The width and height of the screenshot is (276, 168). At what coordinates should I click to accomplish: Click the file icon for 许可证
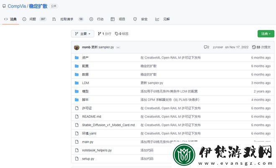click(77, 108)
